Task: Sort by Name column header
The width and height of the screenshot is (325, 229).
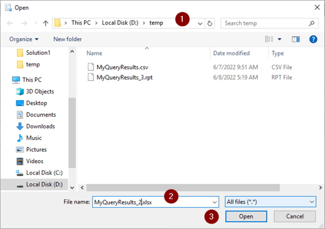Action: 95,53
